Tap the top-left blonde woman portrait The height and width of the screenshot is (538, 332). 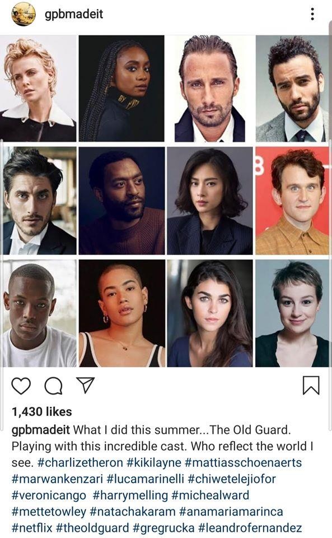(38, 89)
